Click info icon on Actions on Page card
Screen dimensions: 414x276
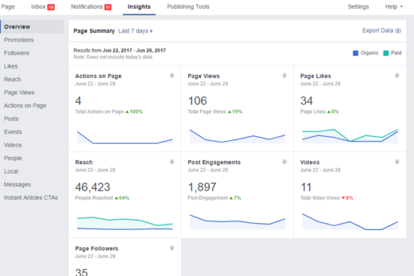point(172,75)
